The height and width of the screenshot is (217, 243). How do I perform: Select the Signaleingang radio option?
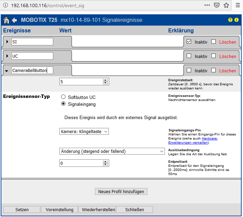[x=63, y=104]
